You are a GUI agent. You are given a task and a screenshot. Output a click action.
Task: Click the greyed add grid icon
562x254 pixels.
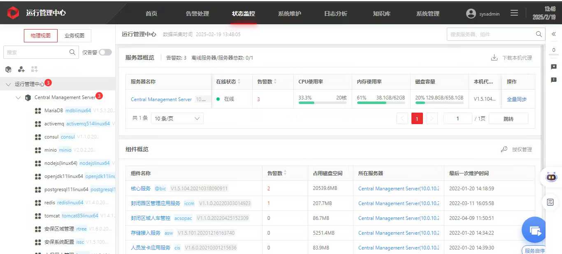pos(35,69)
